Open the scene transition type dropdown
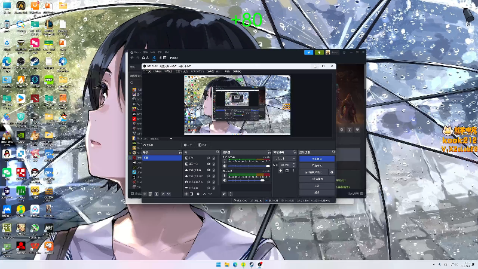Image resolution: width=478 pixels, height=269 pixels. point(285,158)
